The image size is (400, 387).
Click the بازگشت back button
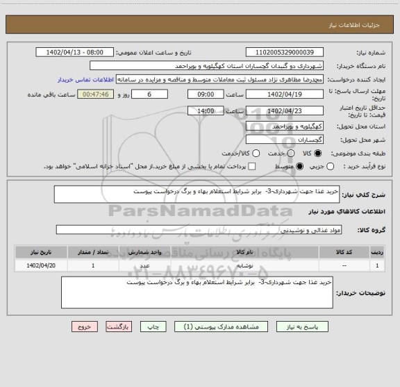[x=119, y=327]
